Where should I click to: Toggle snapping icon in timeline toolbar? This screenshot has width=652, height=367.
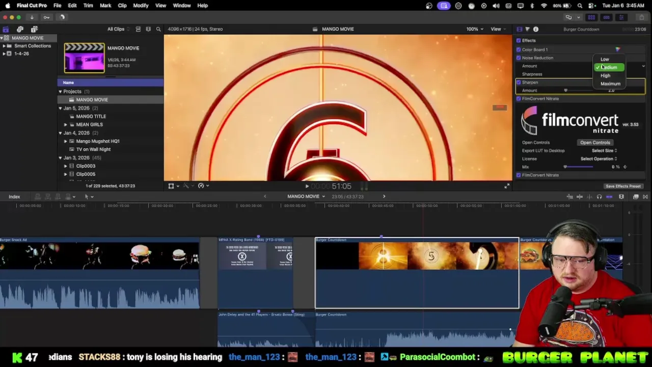(609, 197)
